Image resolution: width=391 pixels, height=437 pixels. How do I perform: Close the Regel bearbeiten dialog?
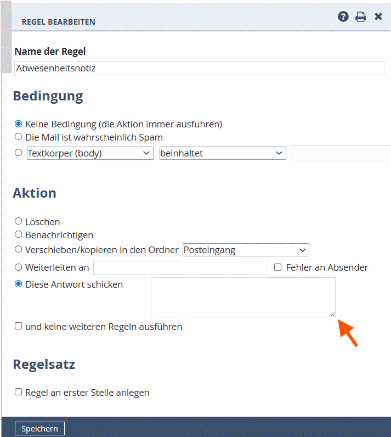[378, 16]
